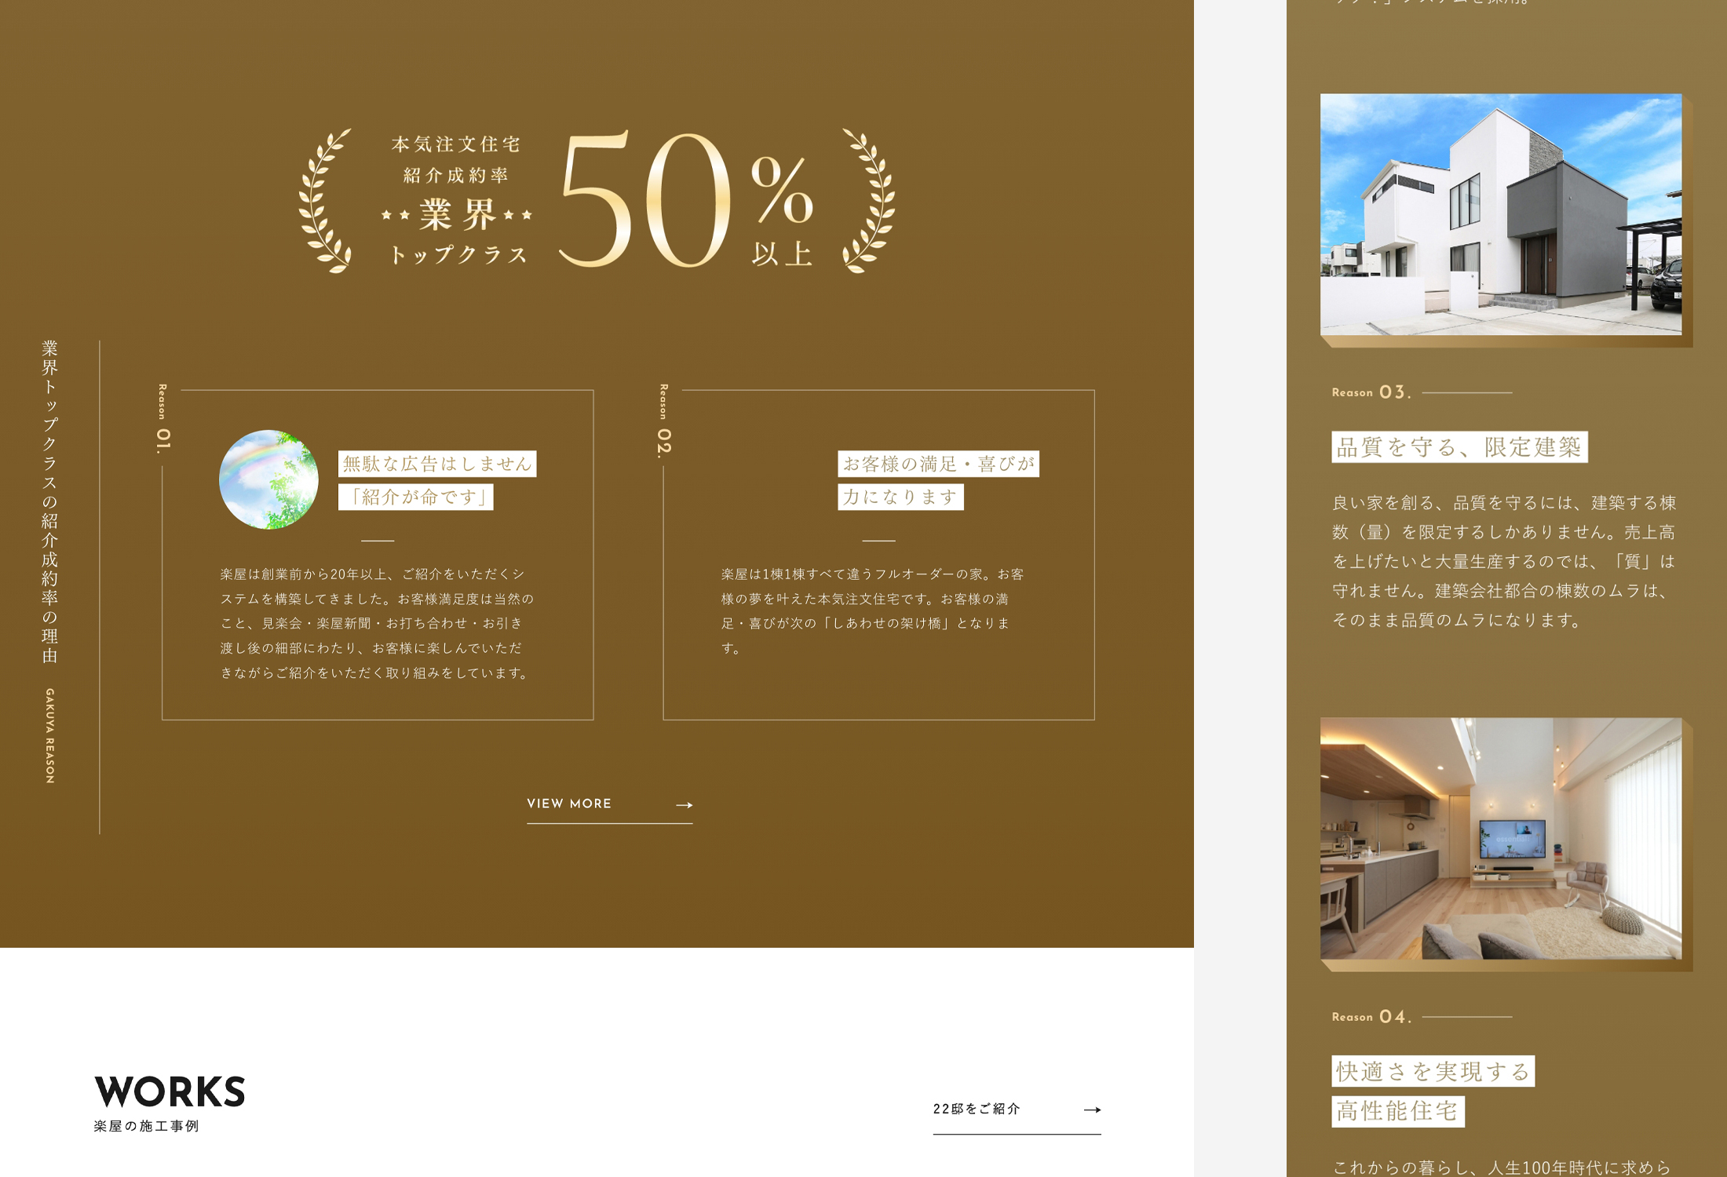
Task: Click the VIEW MORE arrow icon
Action: tap(684, 805)
